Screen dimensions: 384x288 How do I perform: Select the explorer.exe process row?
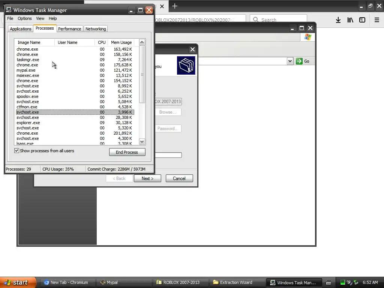click(75, 123)
